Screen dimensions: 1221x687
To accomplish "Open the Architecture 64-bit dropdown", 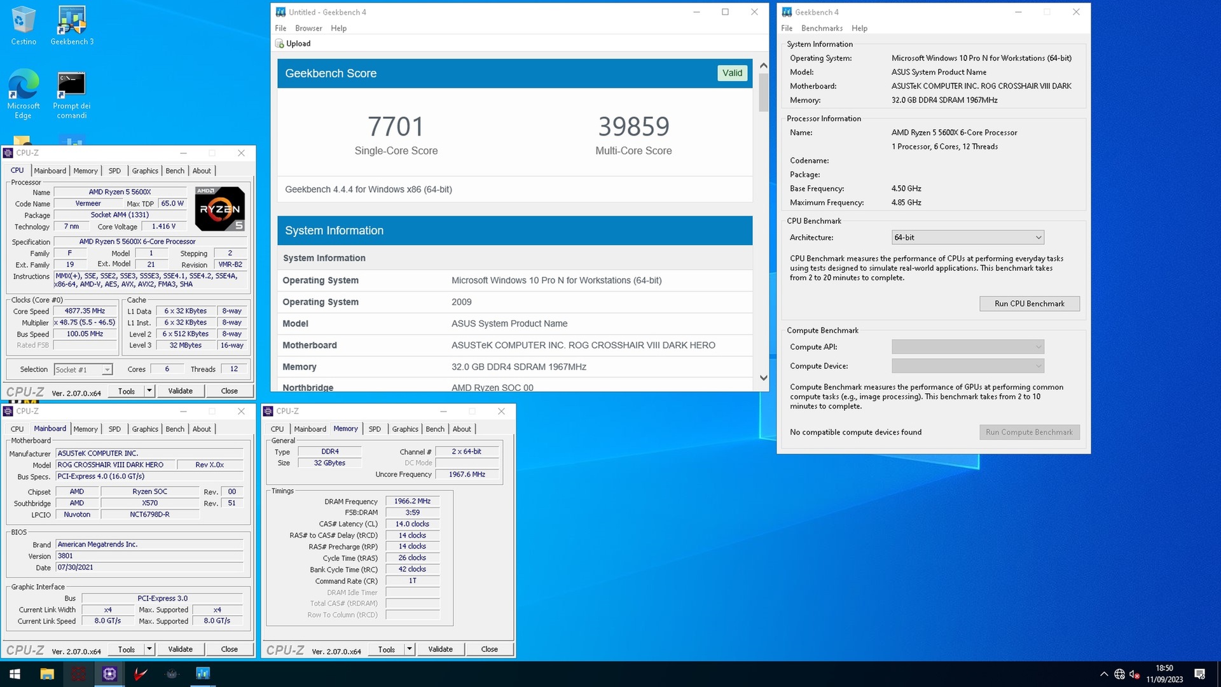I will click(x=968, y=237).
